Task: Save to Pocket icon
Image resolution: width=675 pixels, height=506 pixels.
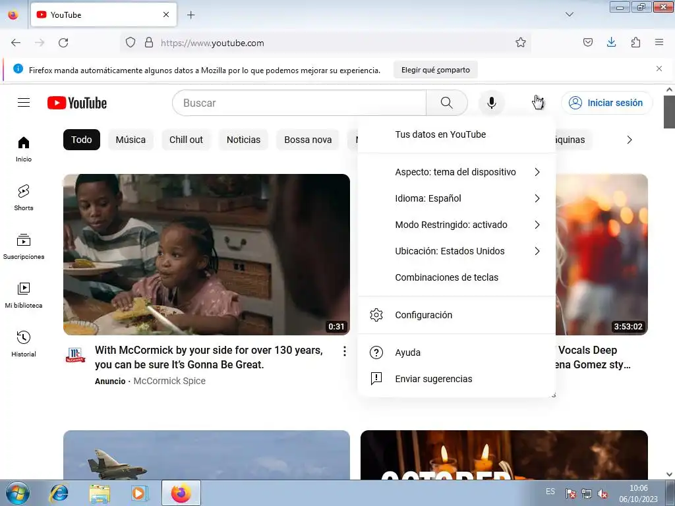Action: click(587, 42)
